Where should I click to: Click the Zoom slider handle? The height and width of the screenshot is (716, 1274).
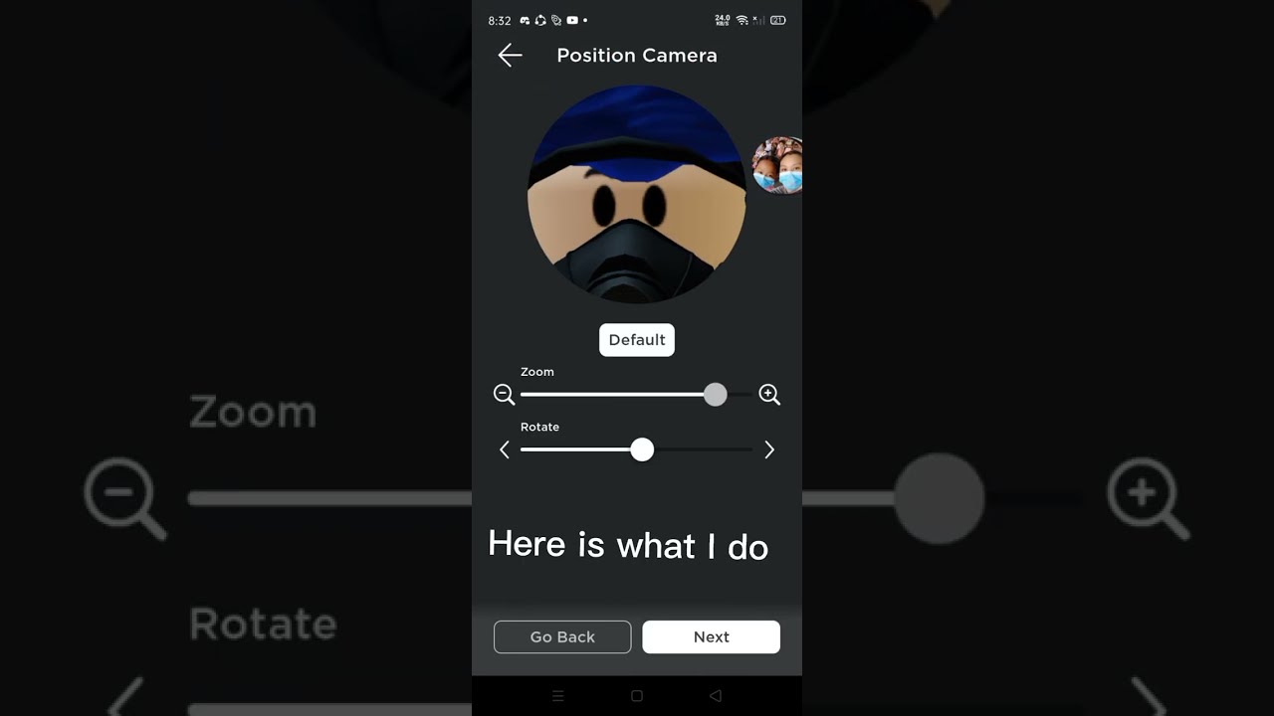[x=715, y=395]
